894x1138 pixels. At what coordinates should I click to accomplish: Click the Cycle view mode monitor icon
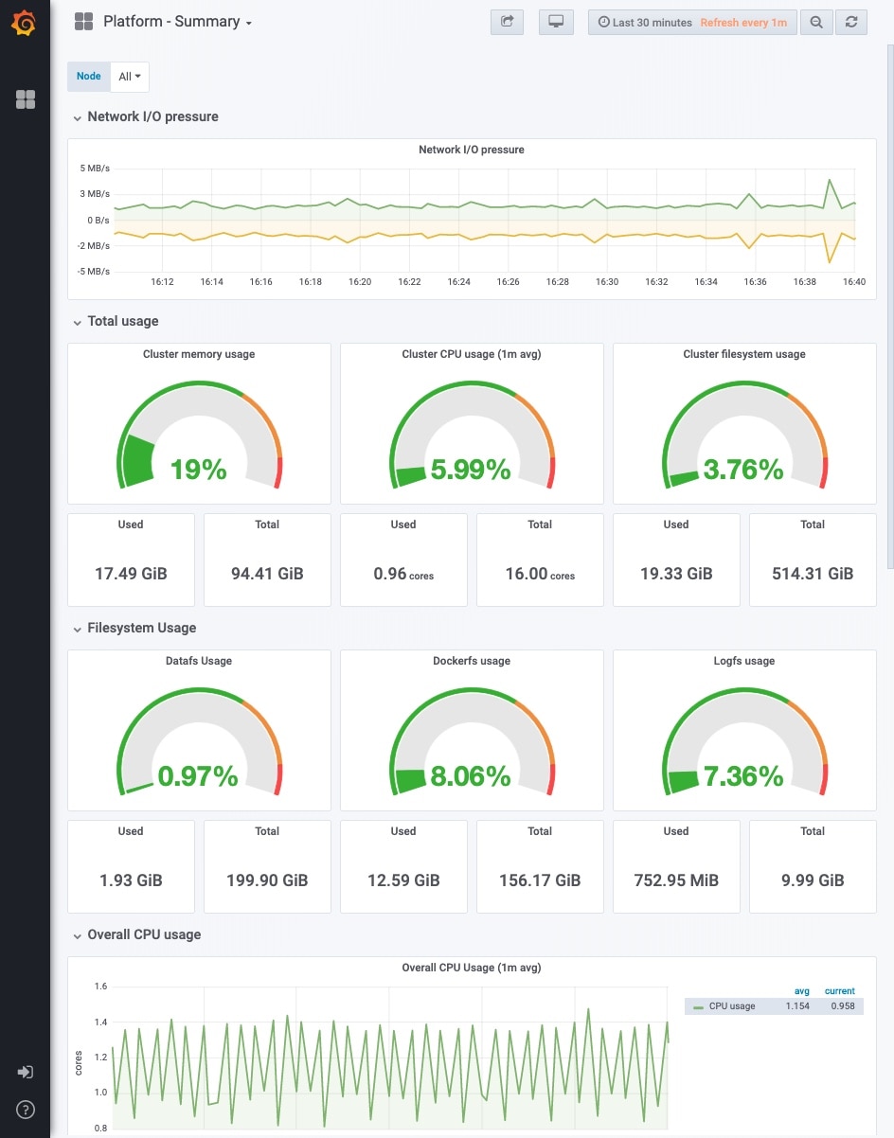tap(556, 22)
